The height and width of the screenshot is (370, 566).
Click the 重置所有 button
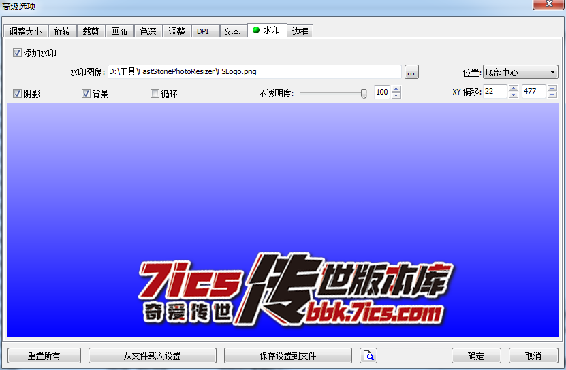pos(44,356)
